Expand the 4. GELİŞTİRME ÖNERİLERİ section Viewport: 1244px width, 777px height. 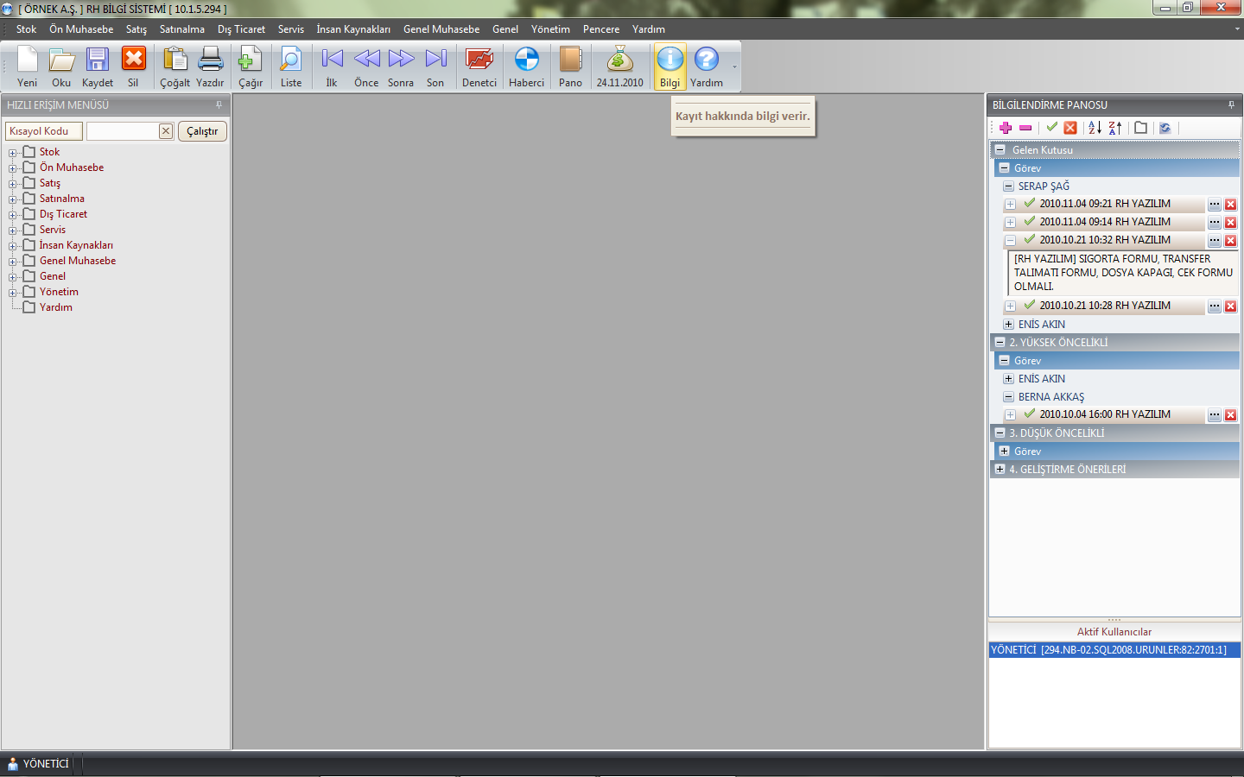click(1000, 470)
